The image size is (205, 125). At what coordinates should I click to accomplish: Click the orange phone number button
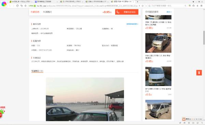click(127, 12)
